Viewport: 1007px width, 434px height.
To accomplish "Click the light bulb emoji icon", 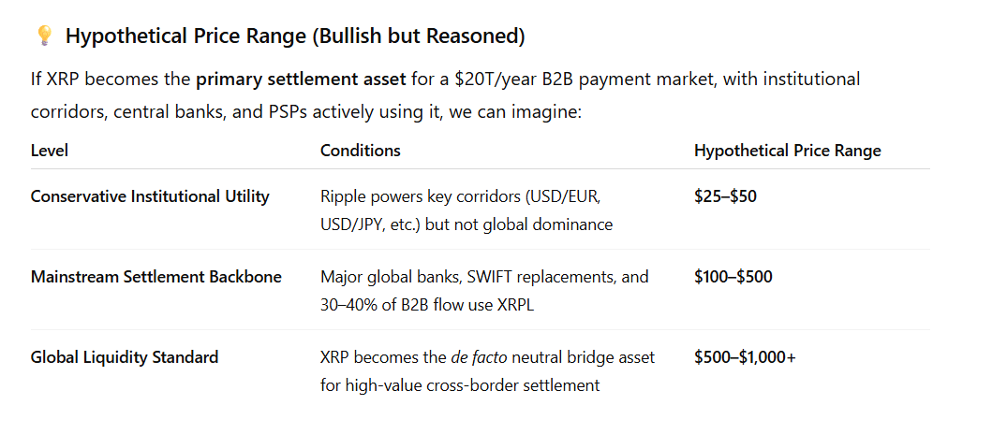I will [x=43, y=36].
